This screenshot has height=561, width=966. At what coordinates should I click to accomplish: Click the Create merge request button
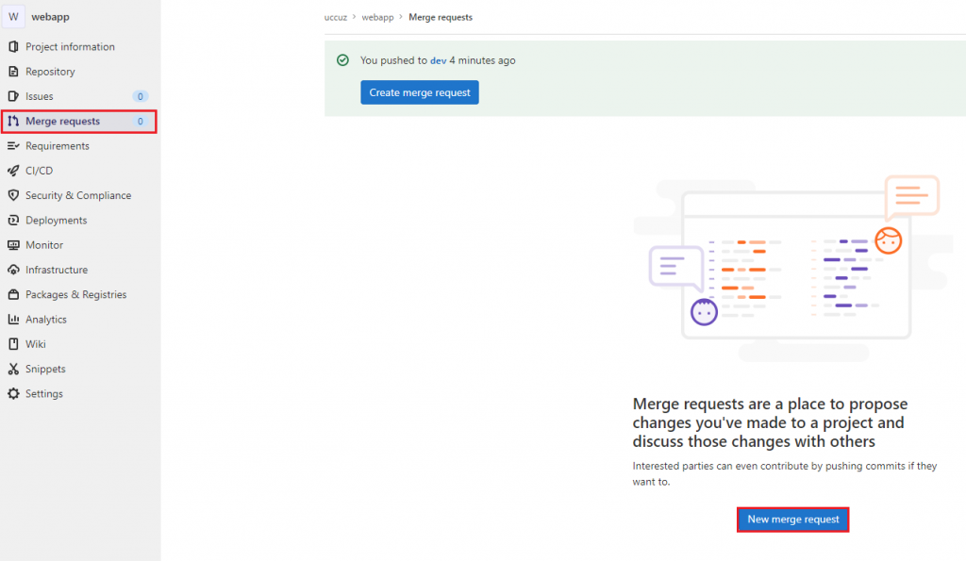[x=420, y=92]
